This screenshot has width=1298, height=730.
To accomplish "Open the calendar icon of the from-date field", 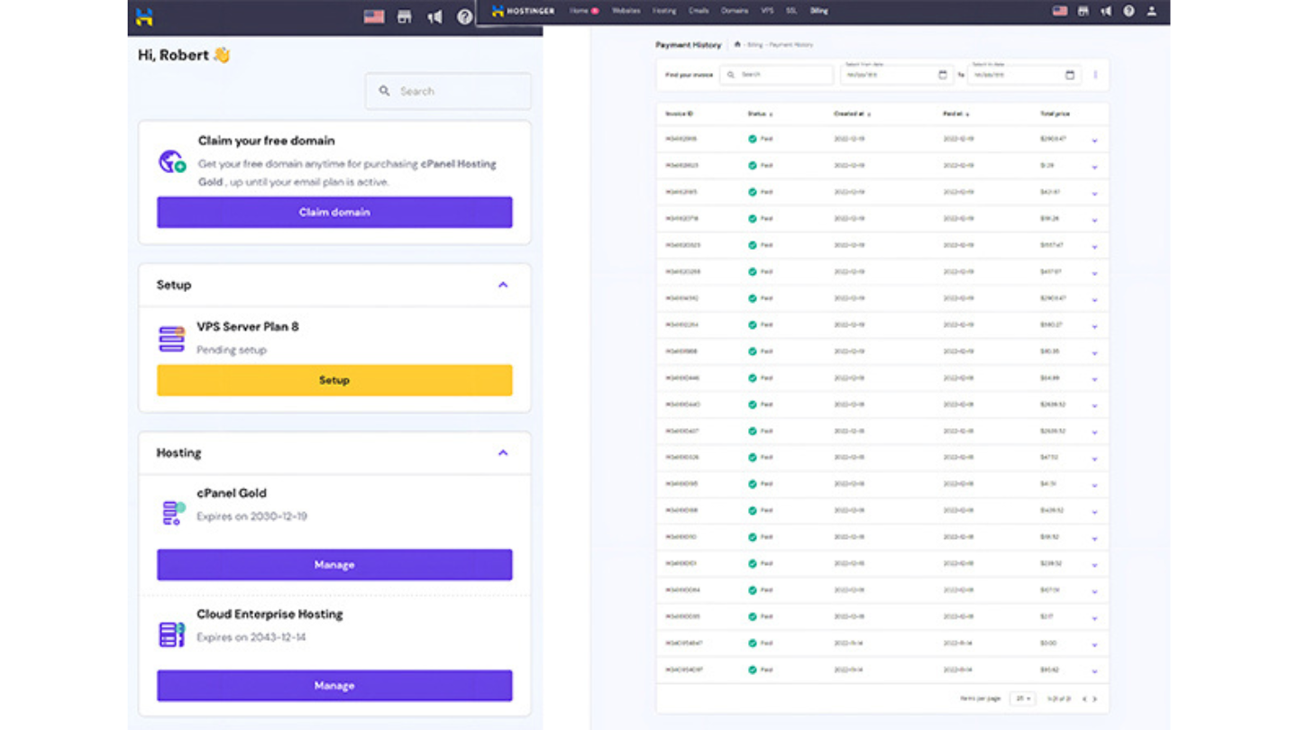I will (943, 75).
